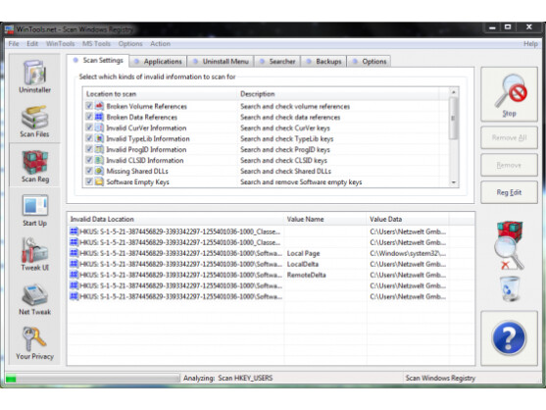The height and width of the screenshot is (410, 546).
Task: Sort by Value Data column header
Action: click(408, 219)
